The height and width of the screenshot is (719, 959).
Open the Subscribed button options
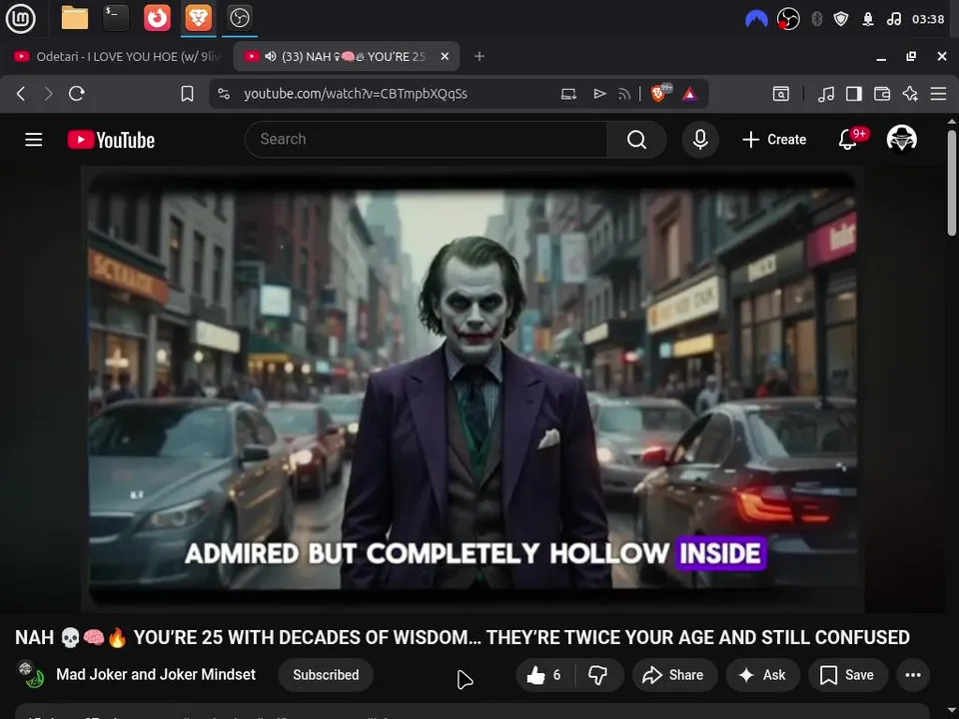click(326, 675)
